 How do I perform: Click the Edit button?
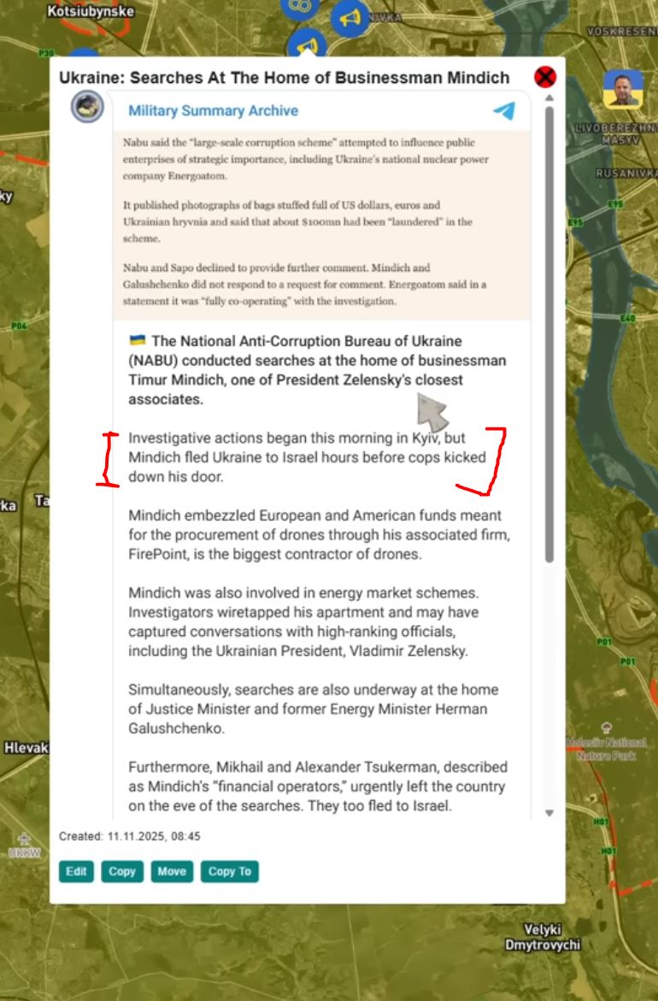(x=77, y=871)
